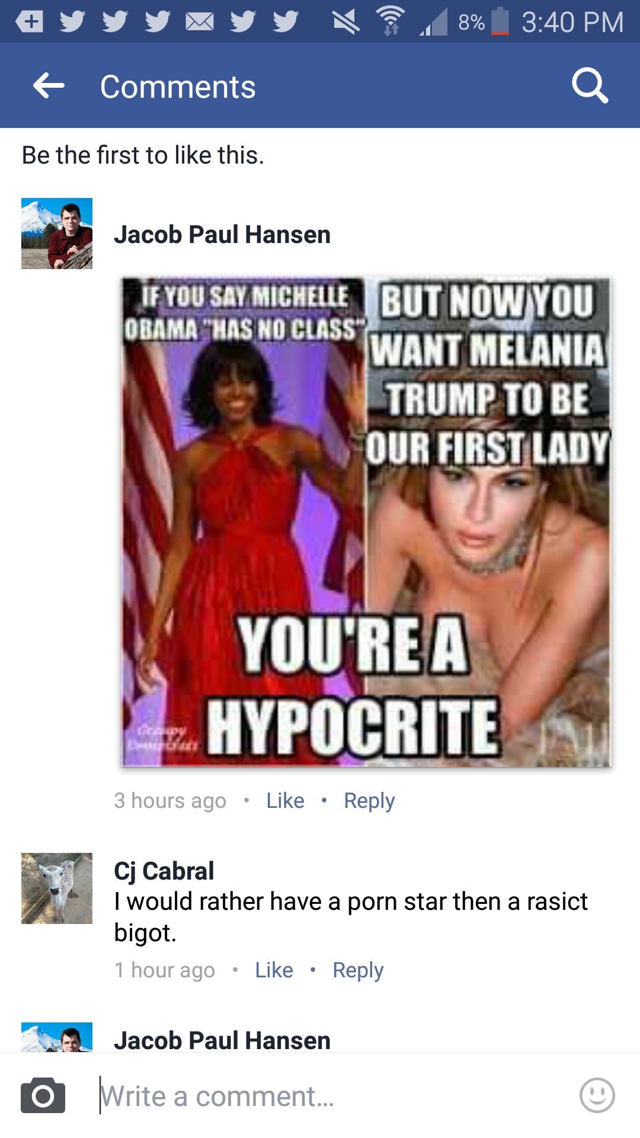640x1138 pixels.
Task: Open the hypocrite meme image
Action: click(366, 522)
